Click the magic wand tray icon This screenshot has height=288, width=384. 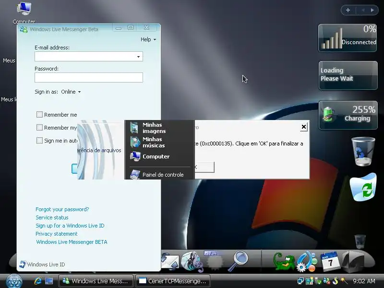coord(344,281)
